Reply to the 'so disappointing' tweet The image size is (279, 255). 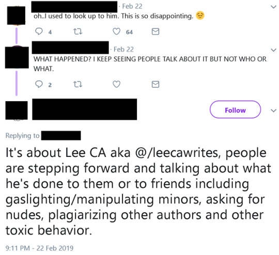(39, 31)
